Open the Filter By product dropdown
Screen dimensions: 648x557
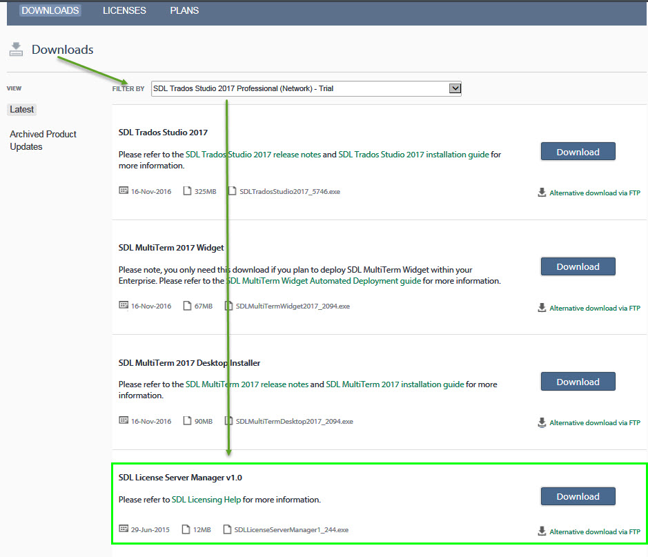[x=306, y=88]
